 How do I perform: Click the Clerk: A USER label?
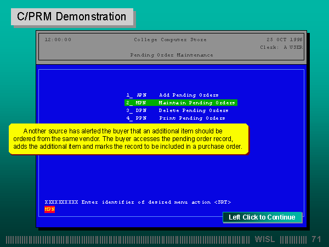[281, 47]
